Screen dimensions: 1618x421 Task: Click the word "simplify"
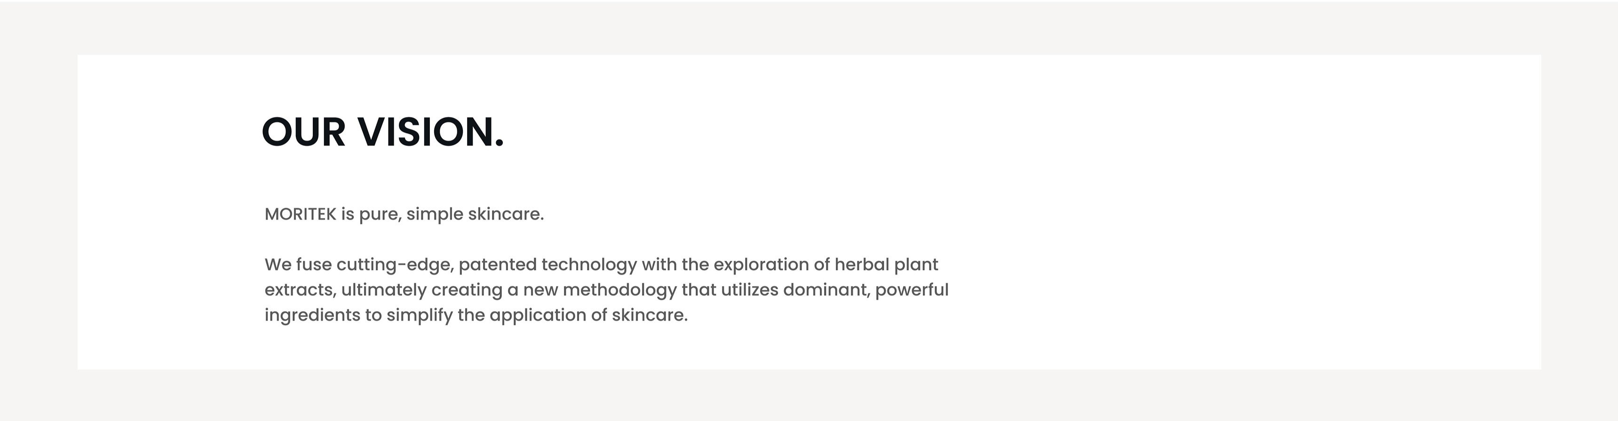point(419,316)
